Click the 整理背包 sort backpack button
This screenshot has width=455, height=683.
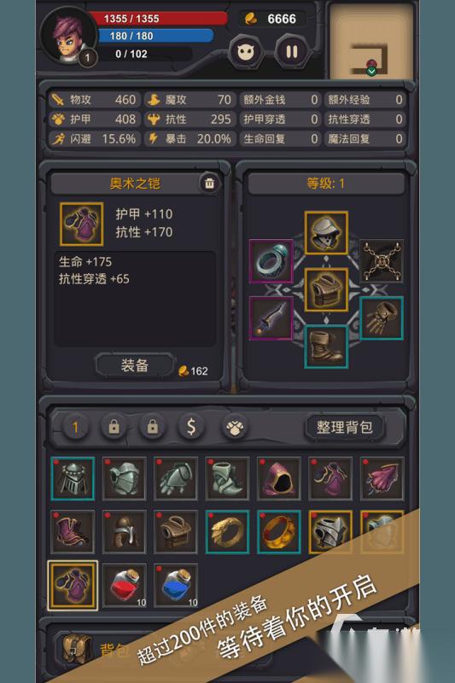pos(344,428)
